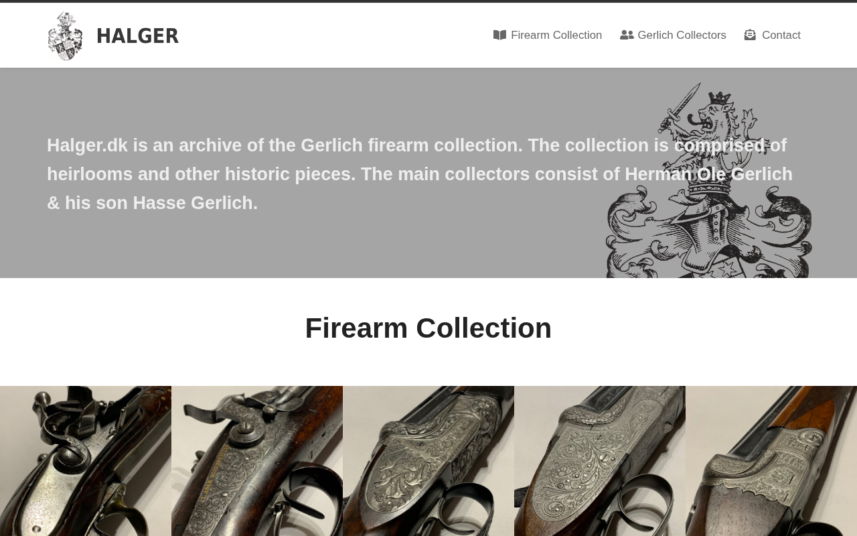Open the Firearm Collection nav link

pyautogui.click(x=548, y=35)
